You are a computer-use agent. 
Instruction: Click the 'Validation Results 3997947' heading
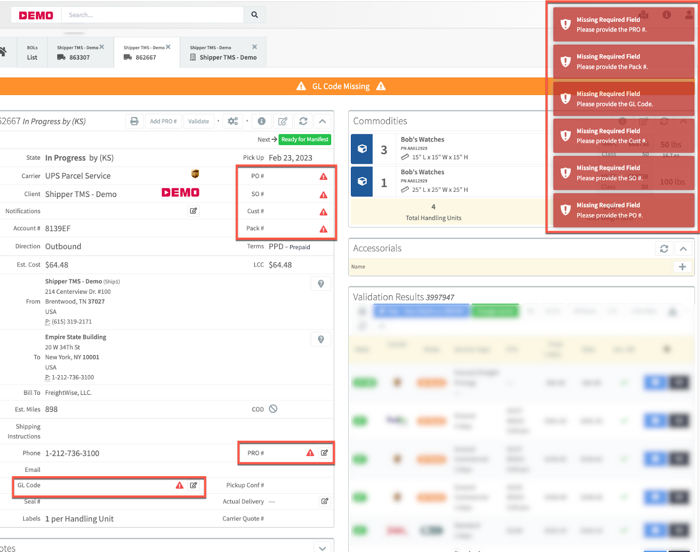pyautogui.click(x=404, y=297)
